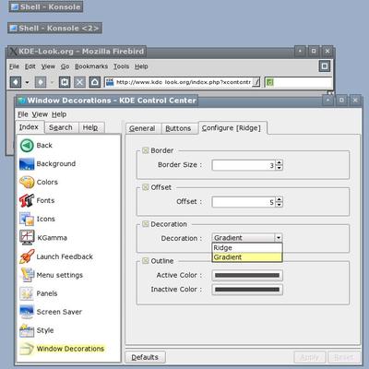Click the Firebird forward navigation button

click(41, 82)
